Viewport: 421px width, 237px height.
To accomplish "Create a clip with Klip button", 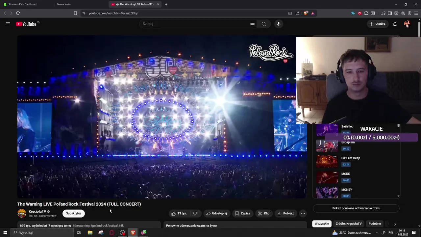I will 263,213.
